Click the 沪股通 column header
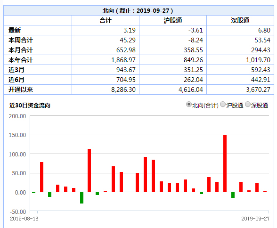This screenshot has width=277, height=228. (x=173, y=20)
